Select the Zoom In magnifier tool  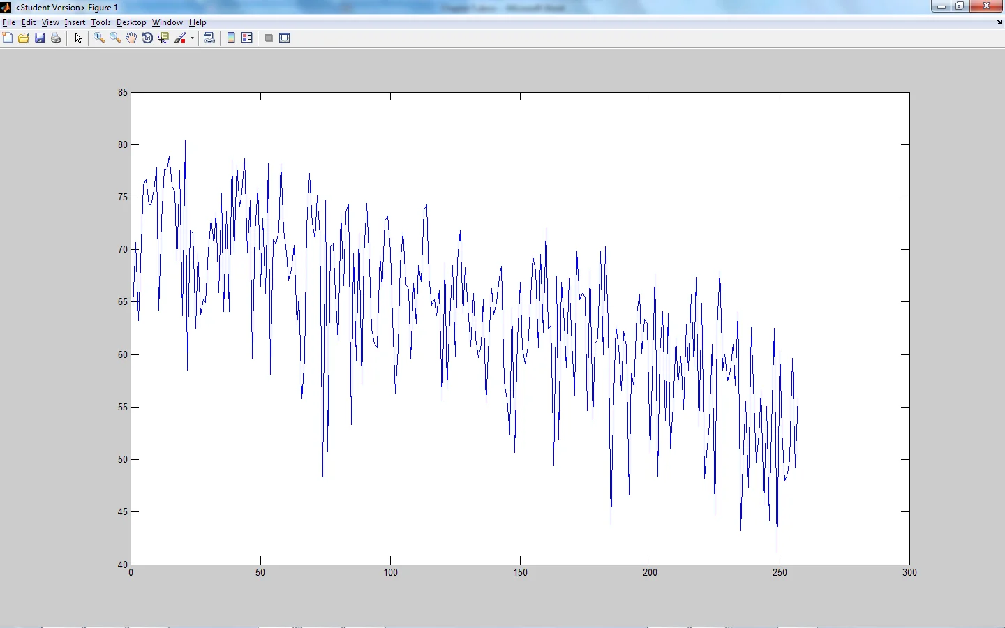99,38
